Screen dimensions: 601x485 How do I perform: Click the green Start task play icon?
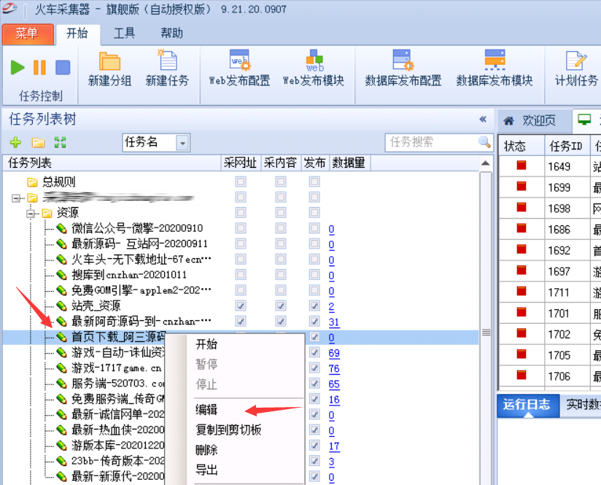[18, 68]
